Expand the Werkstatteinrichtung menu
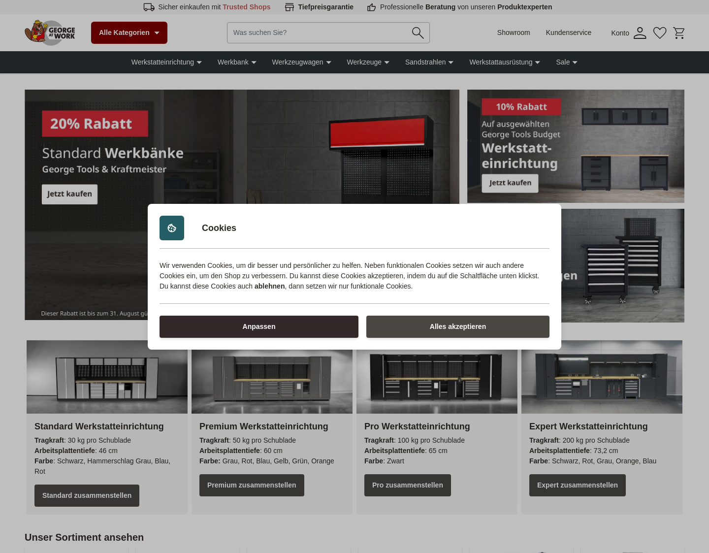The image size is (709, 553). tap(166, 62)
